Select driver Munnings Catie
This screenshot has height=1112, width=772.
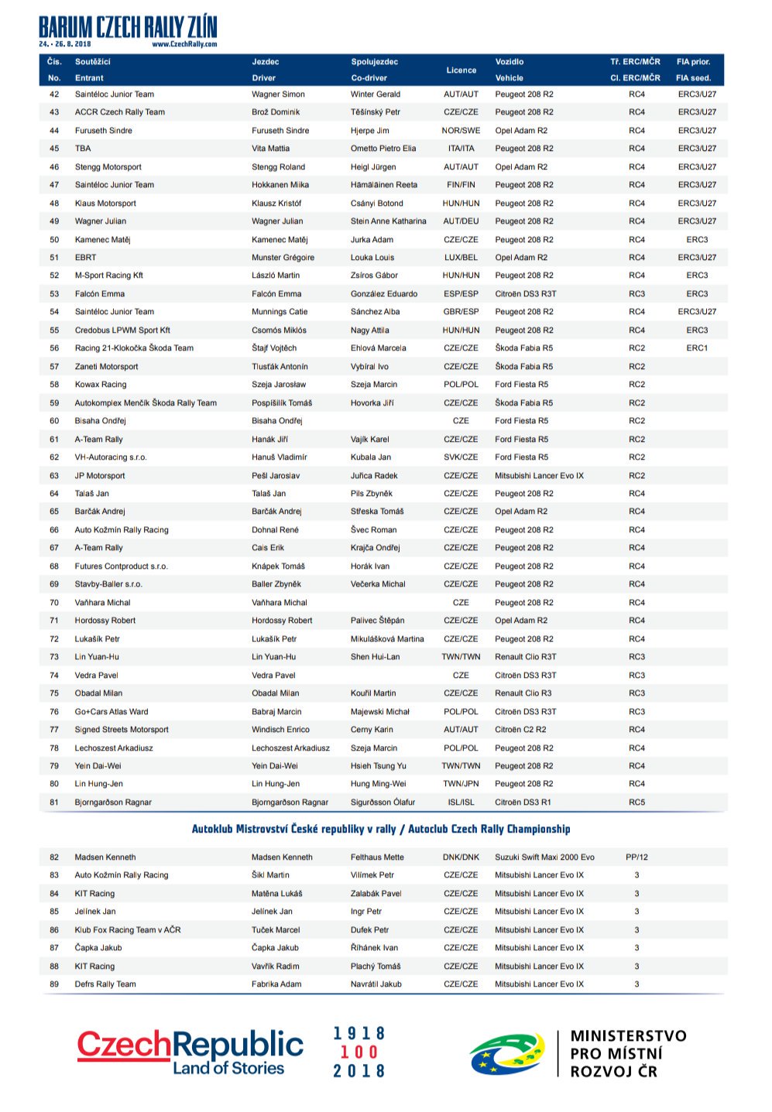(279, 312)
